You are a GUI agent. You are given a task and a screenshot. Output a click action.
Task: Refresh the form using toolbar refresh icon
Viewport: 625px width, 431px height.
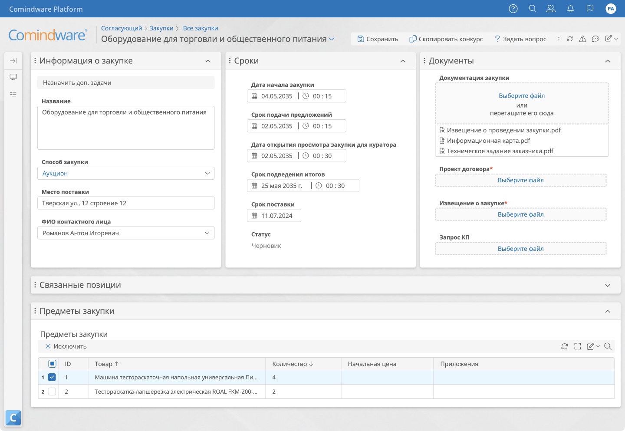click(x=570, y=39)
